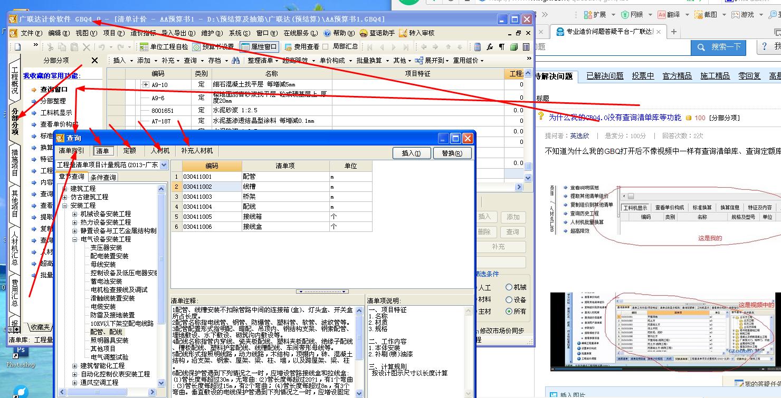Click the copy icon in toolbar
The width and height of the screenshot is (781, 398).
[x=63, y=47]
